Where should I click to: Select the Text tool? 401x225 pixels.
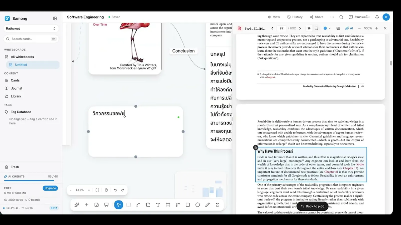[x=158, y=205]
